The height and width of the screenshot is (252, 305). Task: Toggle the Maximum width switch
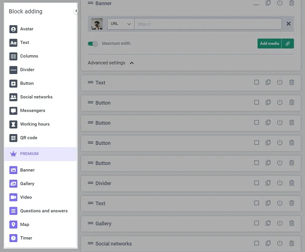click(x=93, y=44)
